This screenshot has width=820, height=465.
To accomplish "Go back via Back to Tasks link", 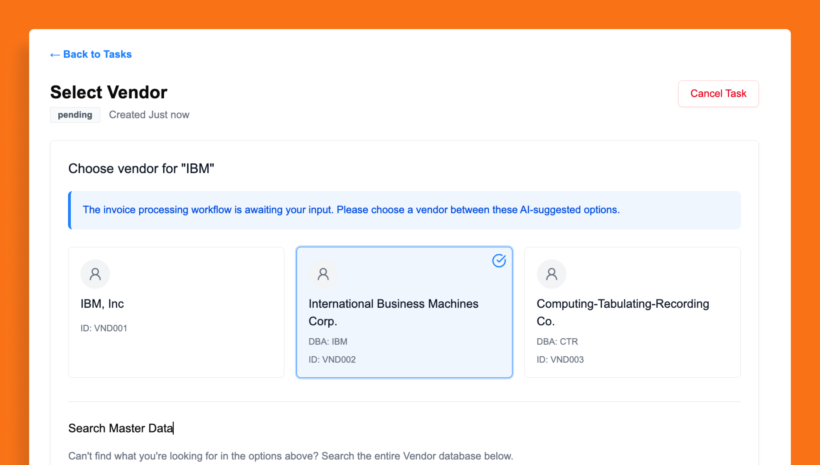I will coord(91,54).
